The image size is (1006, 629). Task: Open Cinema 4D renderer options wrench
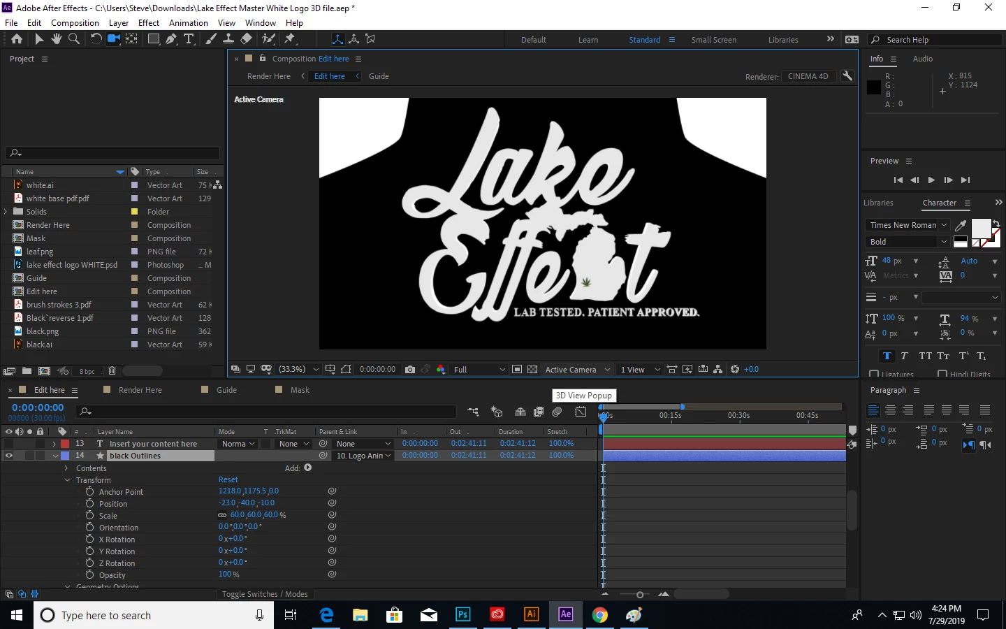[847, 75]
